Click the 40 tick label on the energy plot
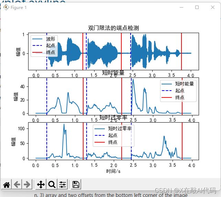Screen dimensions: 221x197 point(22,86)
